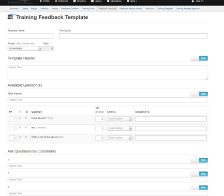Tick the select-all checkbox in table header
The width and height of the screenshot is (224, 196).
20,112
